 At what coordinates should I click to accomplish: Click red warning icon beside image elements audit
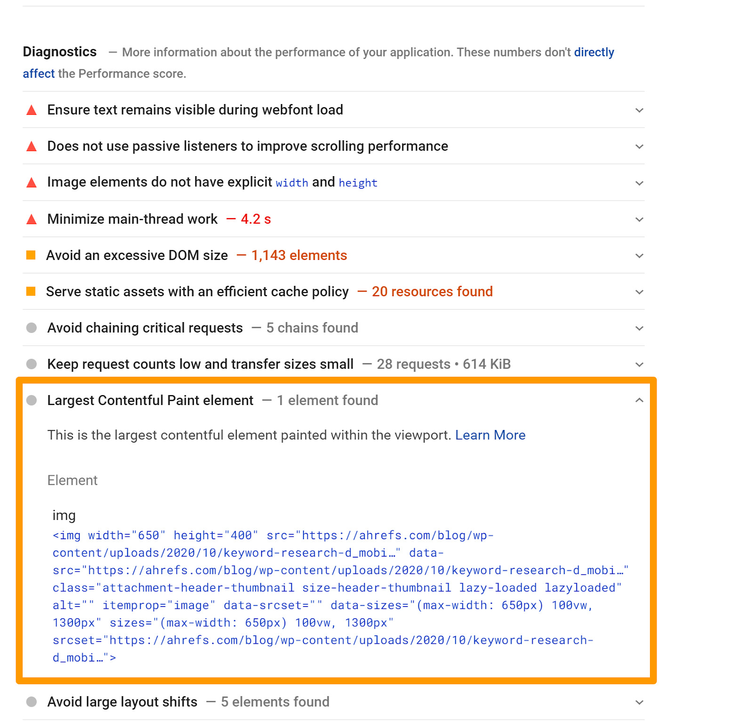coord(32,183)
